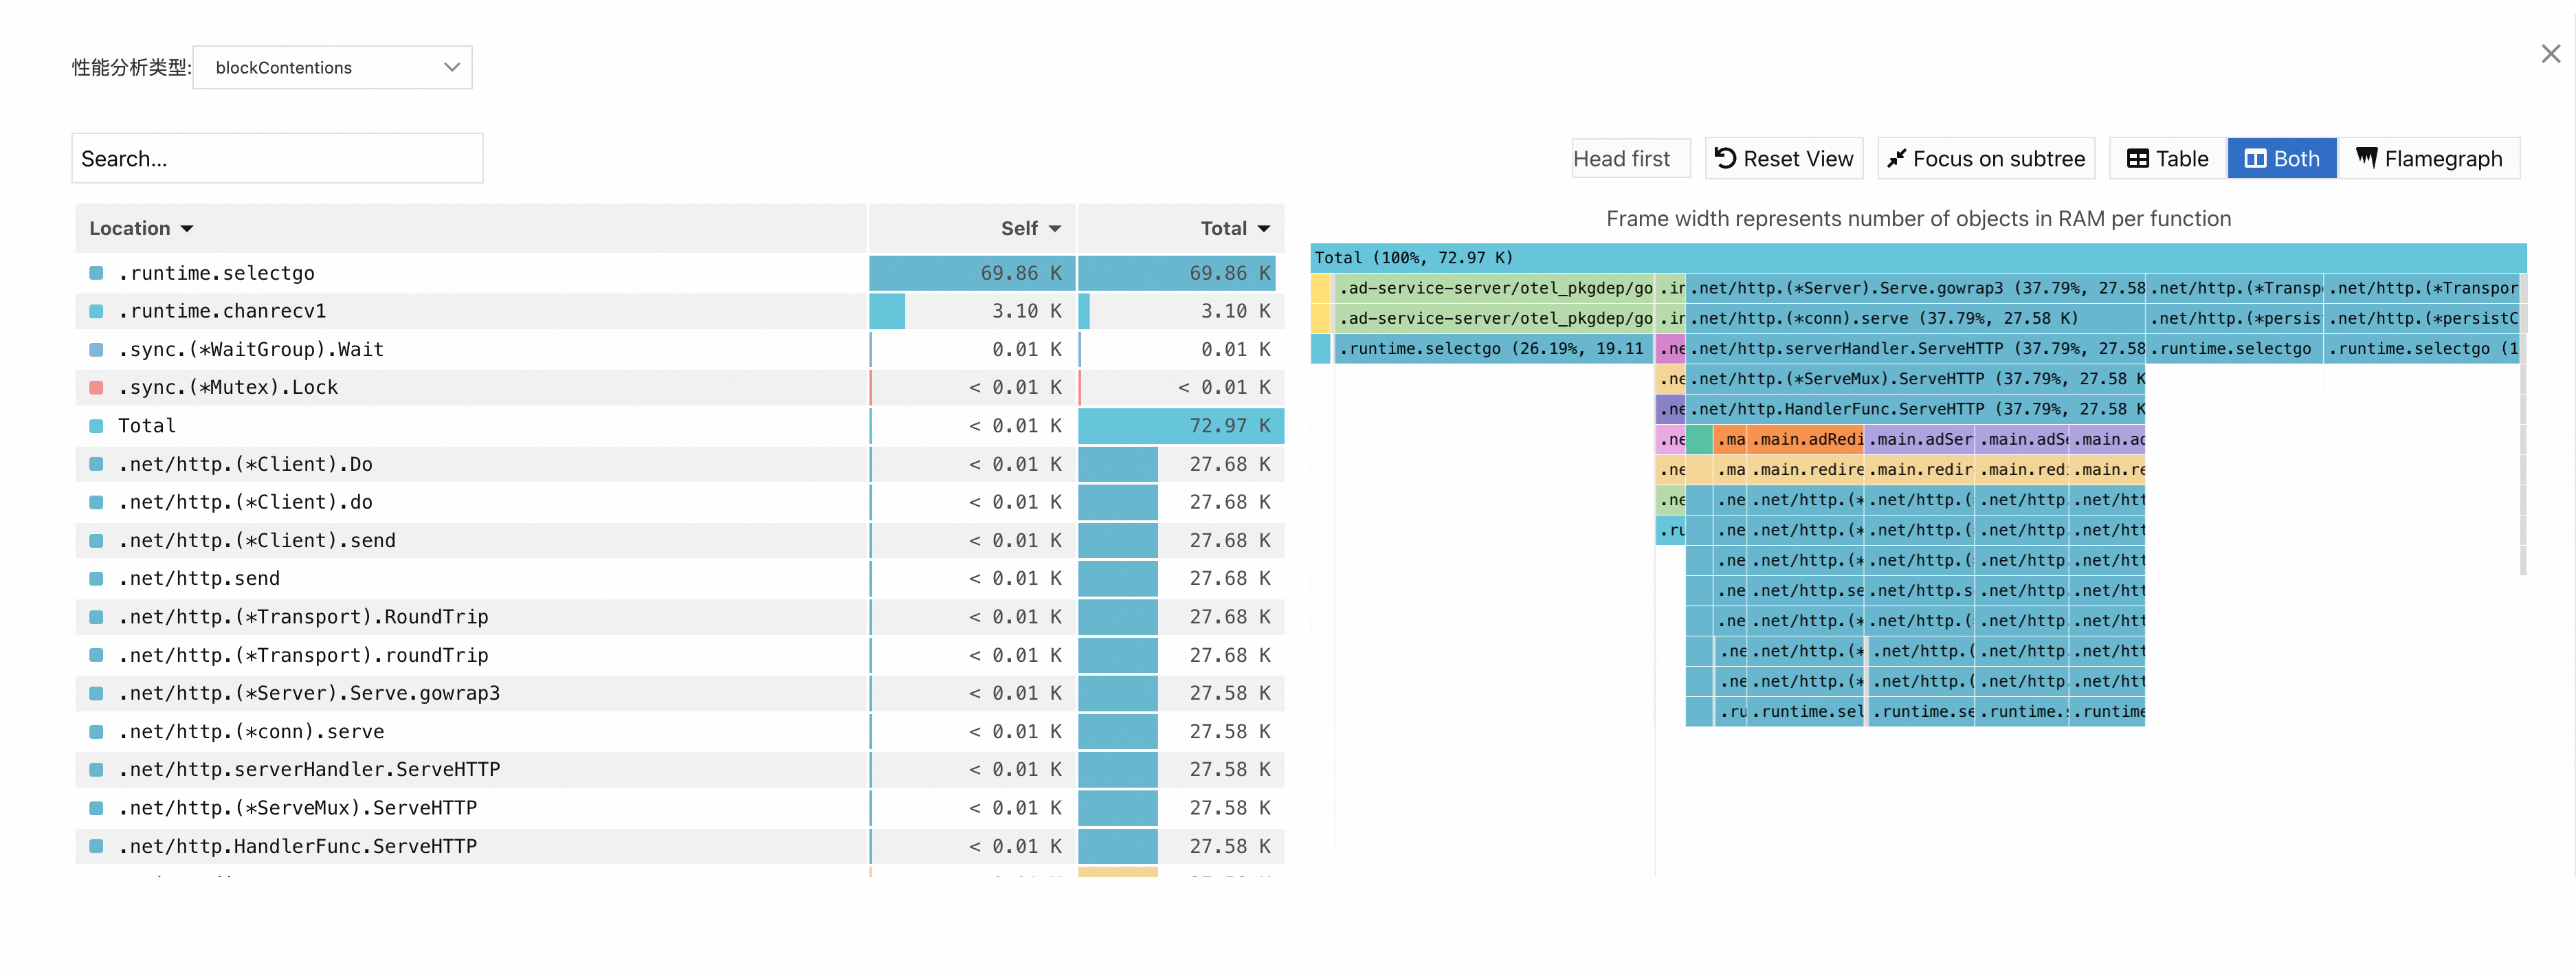Screen dimensions: 2576x976
Task: Click color marker beside .sync.(*Mutex).Lock
Action: pyautogui.click(x=97, y=388)
